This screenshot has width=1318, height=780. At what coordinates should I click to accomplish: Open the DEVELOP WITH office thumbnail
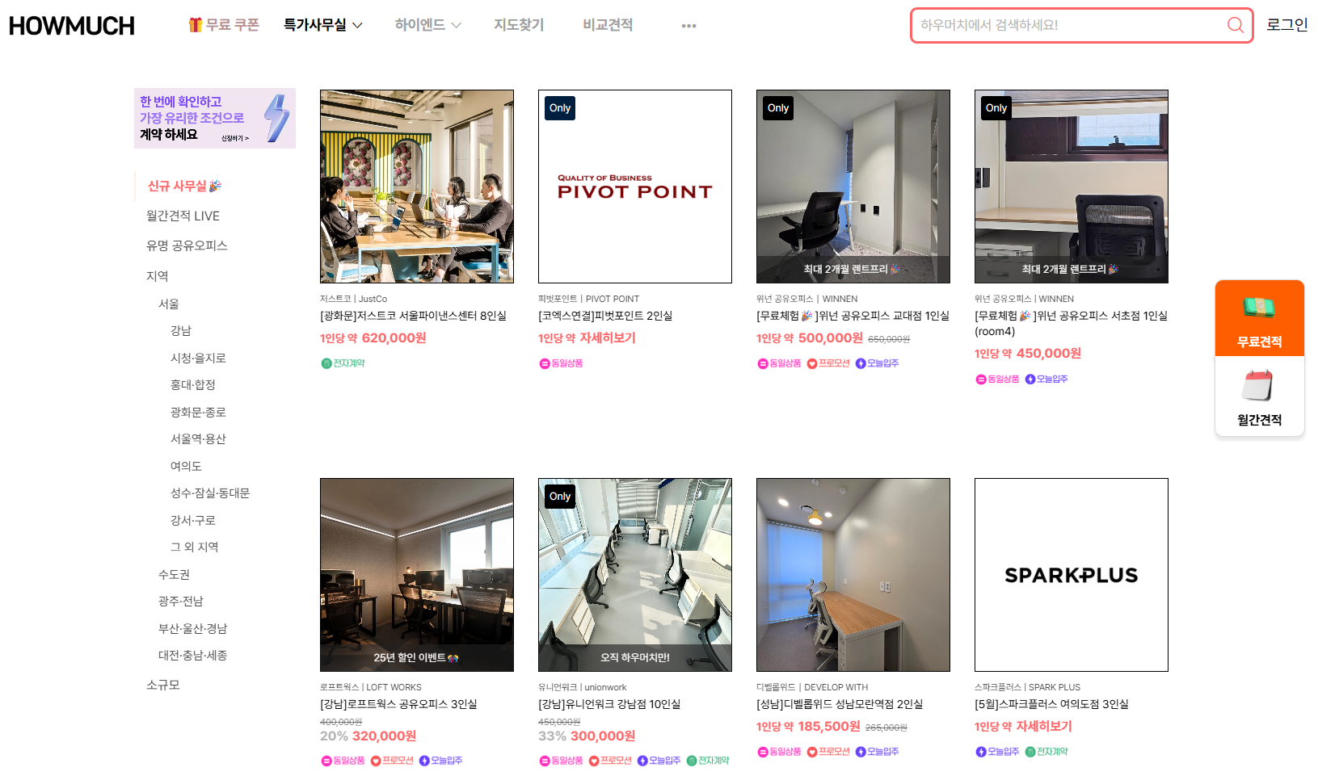[x=853, y=575]
